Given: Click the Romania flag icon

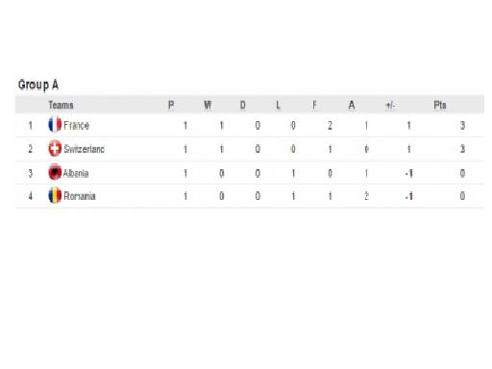Looking at the screenshot, I should 55,195.
